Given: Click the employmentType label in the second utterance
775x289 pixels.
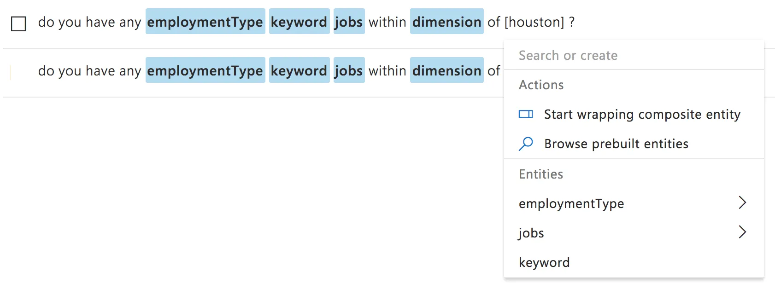Looking at the screenshot, I should click(205, 70).
